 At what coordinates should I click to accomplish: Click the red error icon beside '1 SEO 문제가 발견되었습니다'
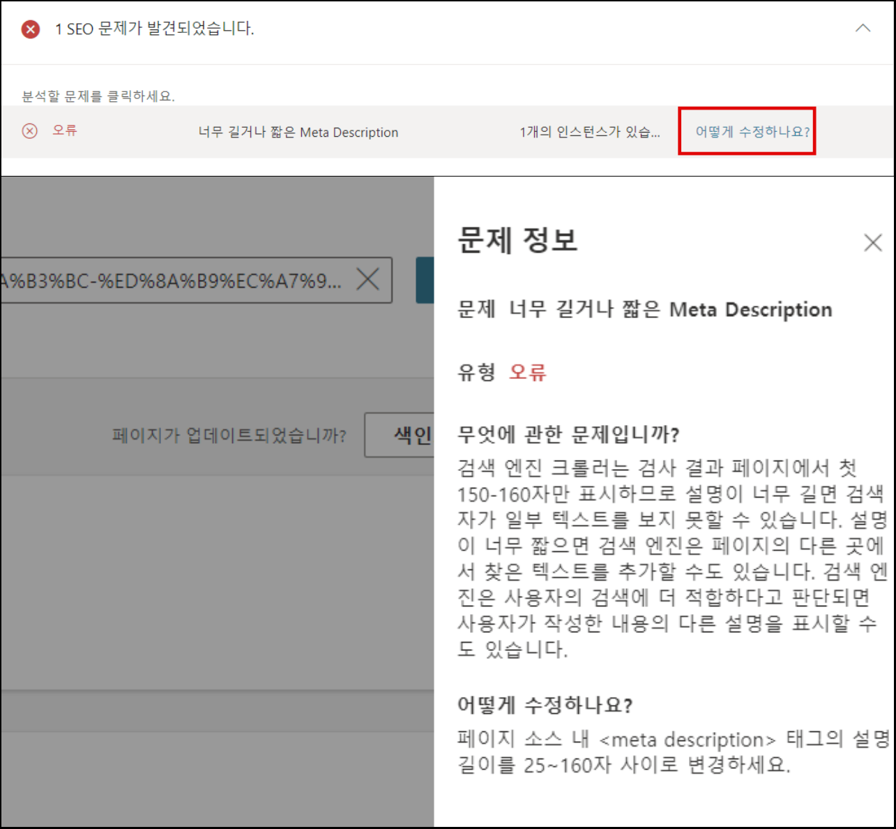coord(31,29)
